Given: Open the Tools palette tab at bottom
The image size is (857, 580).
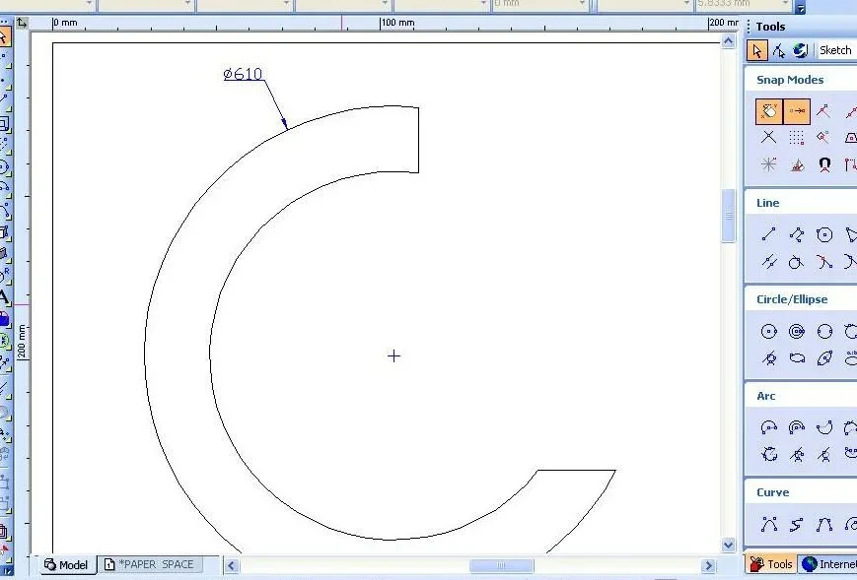Looking at the screenshot, I should [x=771, y=563].
